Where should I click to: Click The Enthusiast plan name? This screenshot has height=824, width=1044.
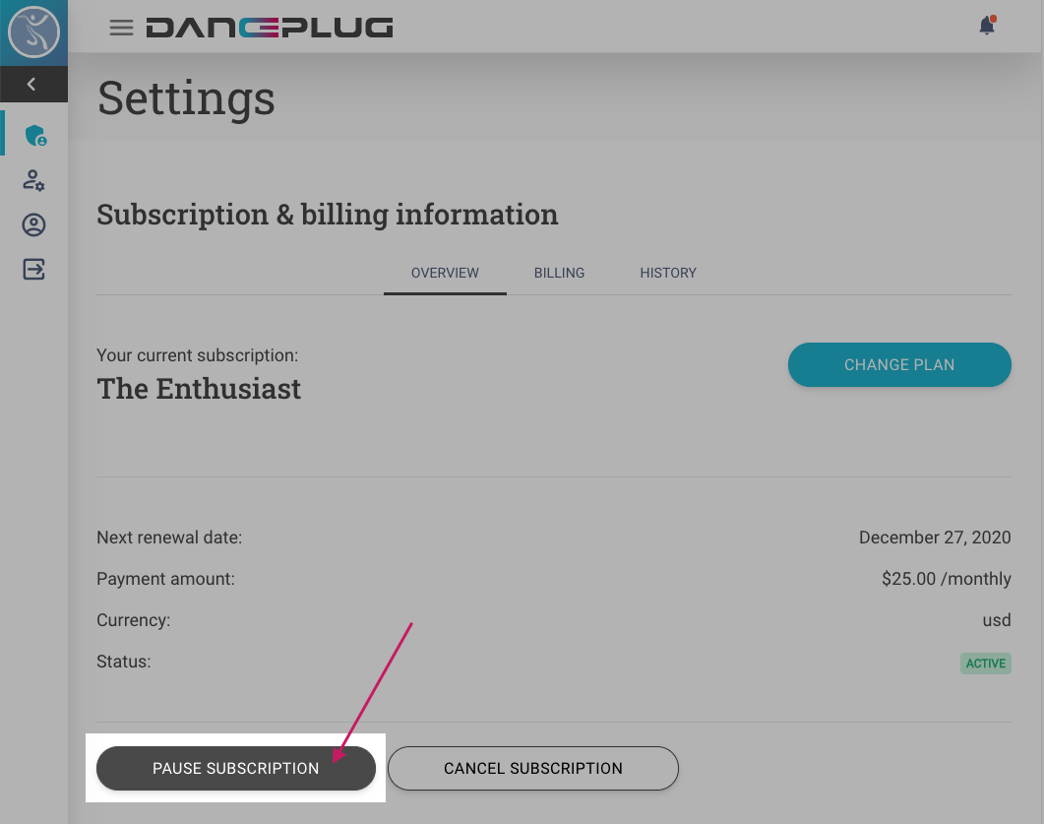(x=199, y=388)
